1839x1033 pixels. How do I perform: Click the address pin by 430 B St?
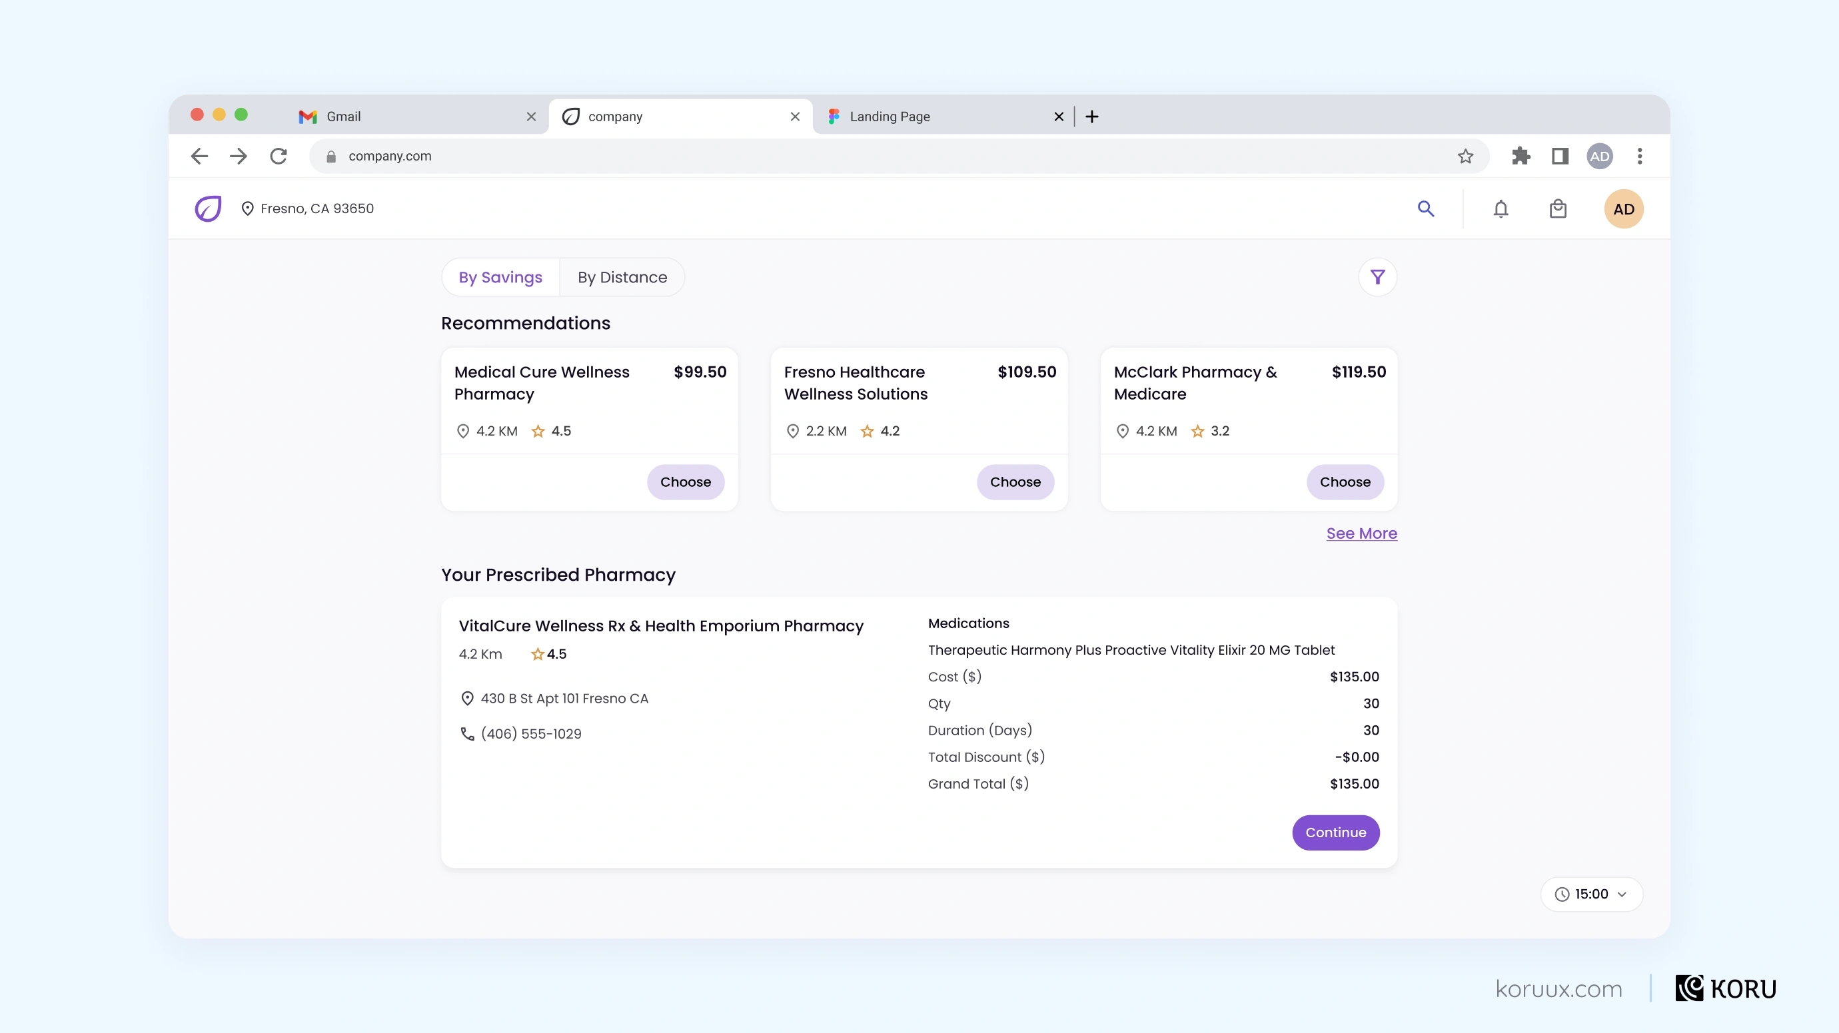pyautogui.click(x=467, y=699)
